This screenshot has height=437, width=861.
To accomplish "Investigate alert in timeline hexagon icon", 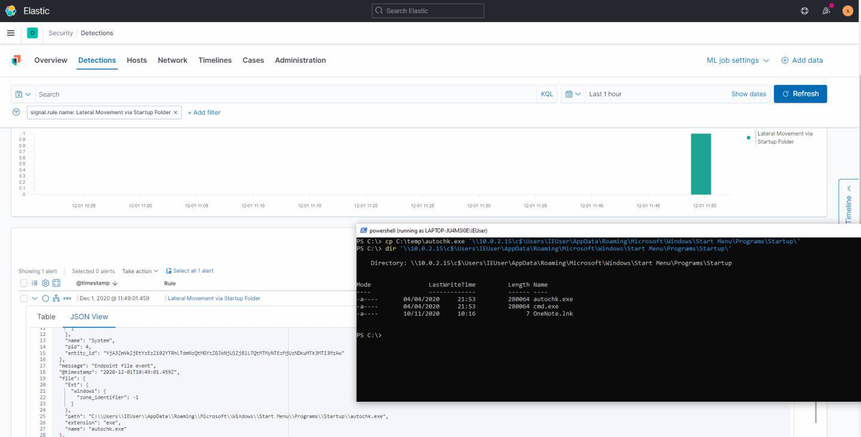I will pyautogui.click(x=45, y=298).
